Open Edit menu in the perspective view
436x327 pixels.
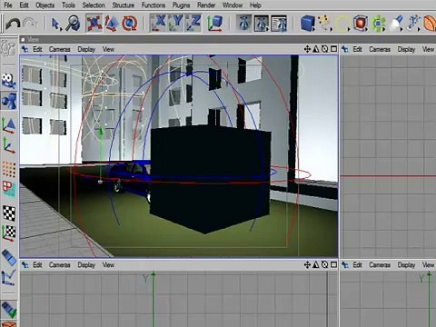pyautogui.click(x=37, y=49)
